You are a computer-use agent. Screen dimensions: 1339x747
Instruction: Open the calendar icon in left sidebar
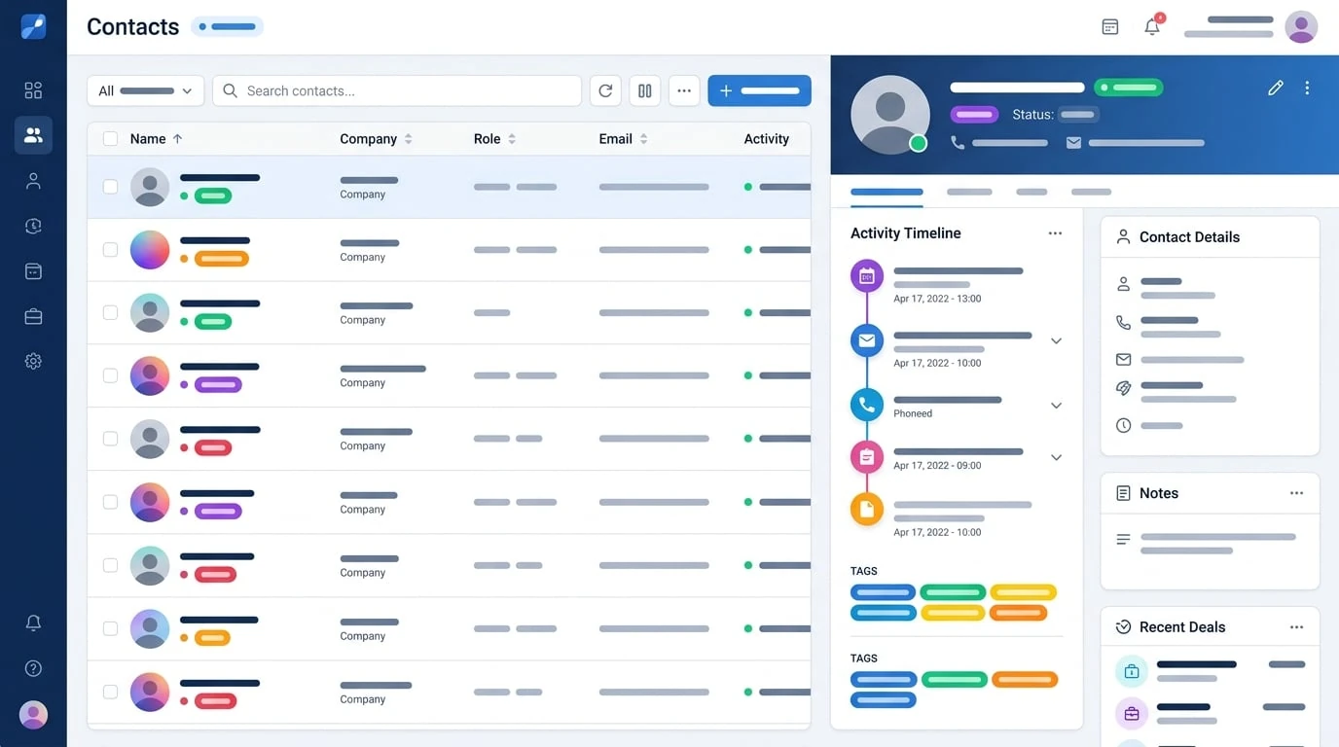(33, 271)
